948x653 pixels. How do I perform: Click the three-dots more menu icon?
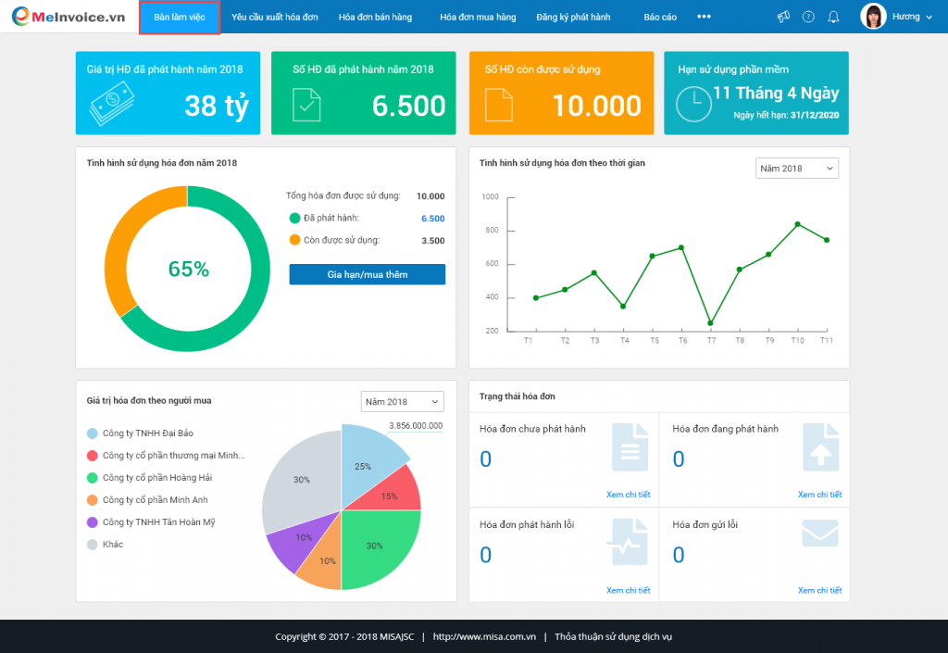click(x=704, y=17)
